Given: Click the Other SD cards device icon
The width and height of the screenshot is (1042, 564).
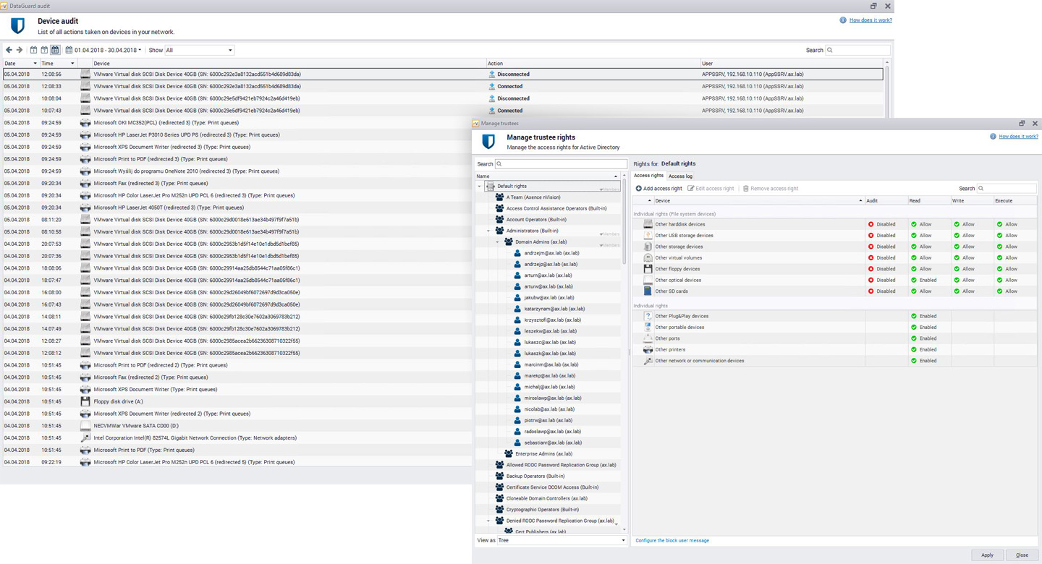Looking at the screenshot, I should pyautogui.click(x=648, y=291).
